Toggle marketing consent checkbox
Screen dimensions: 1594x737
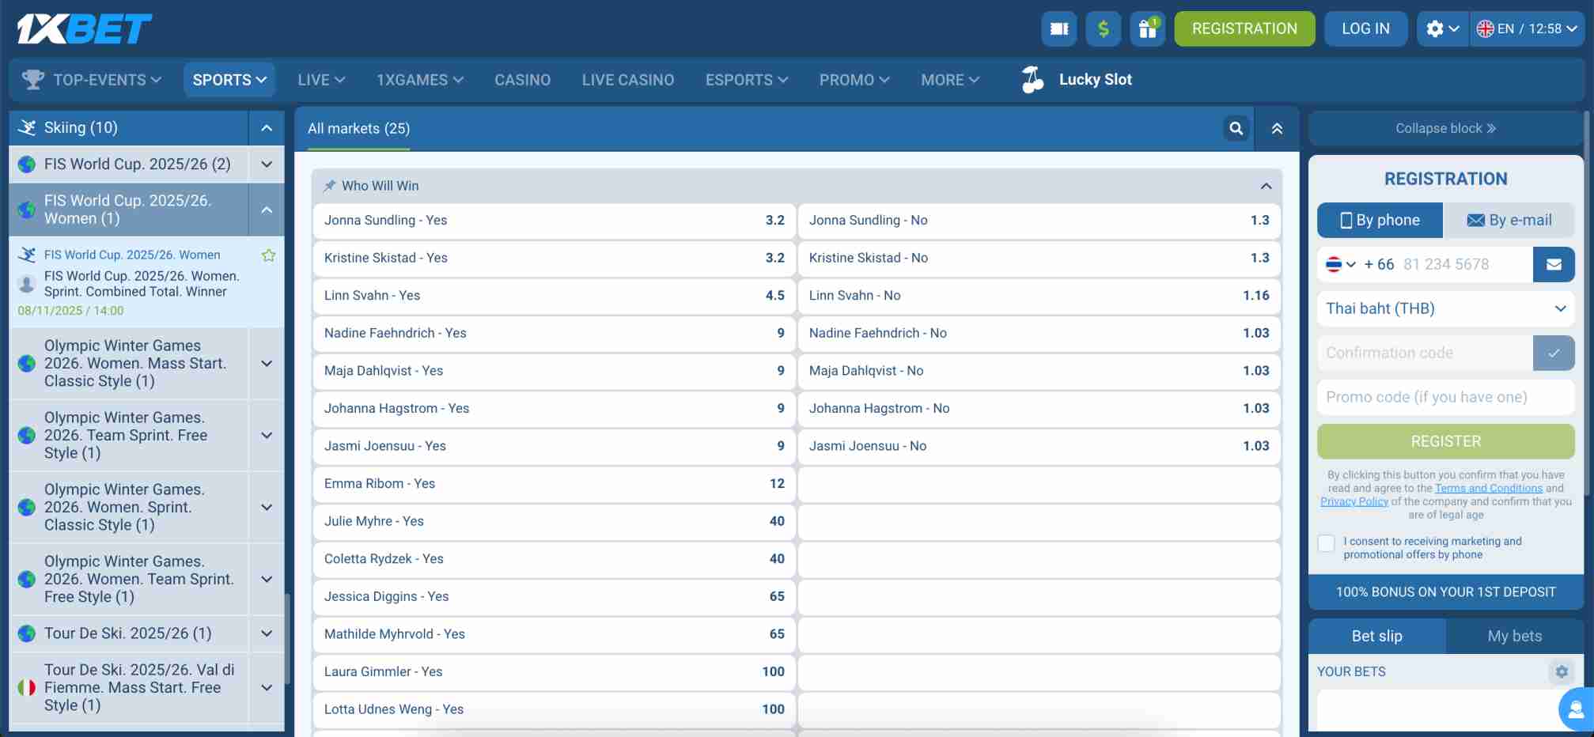pyautogui.click(x=1327, y=543)
